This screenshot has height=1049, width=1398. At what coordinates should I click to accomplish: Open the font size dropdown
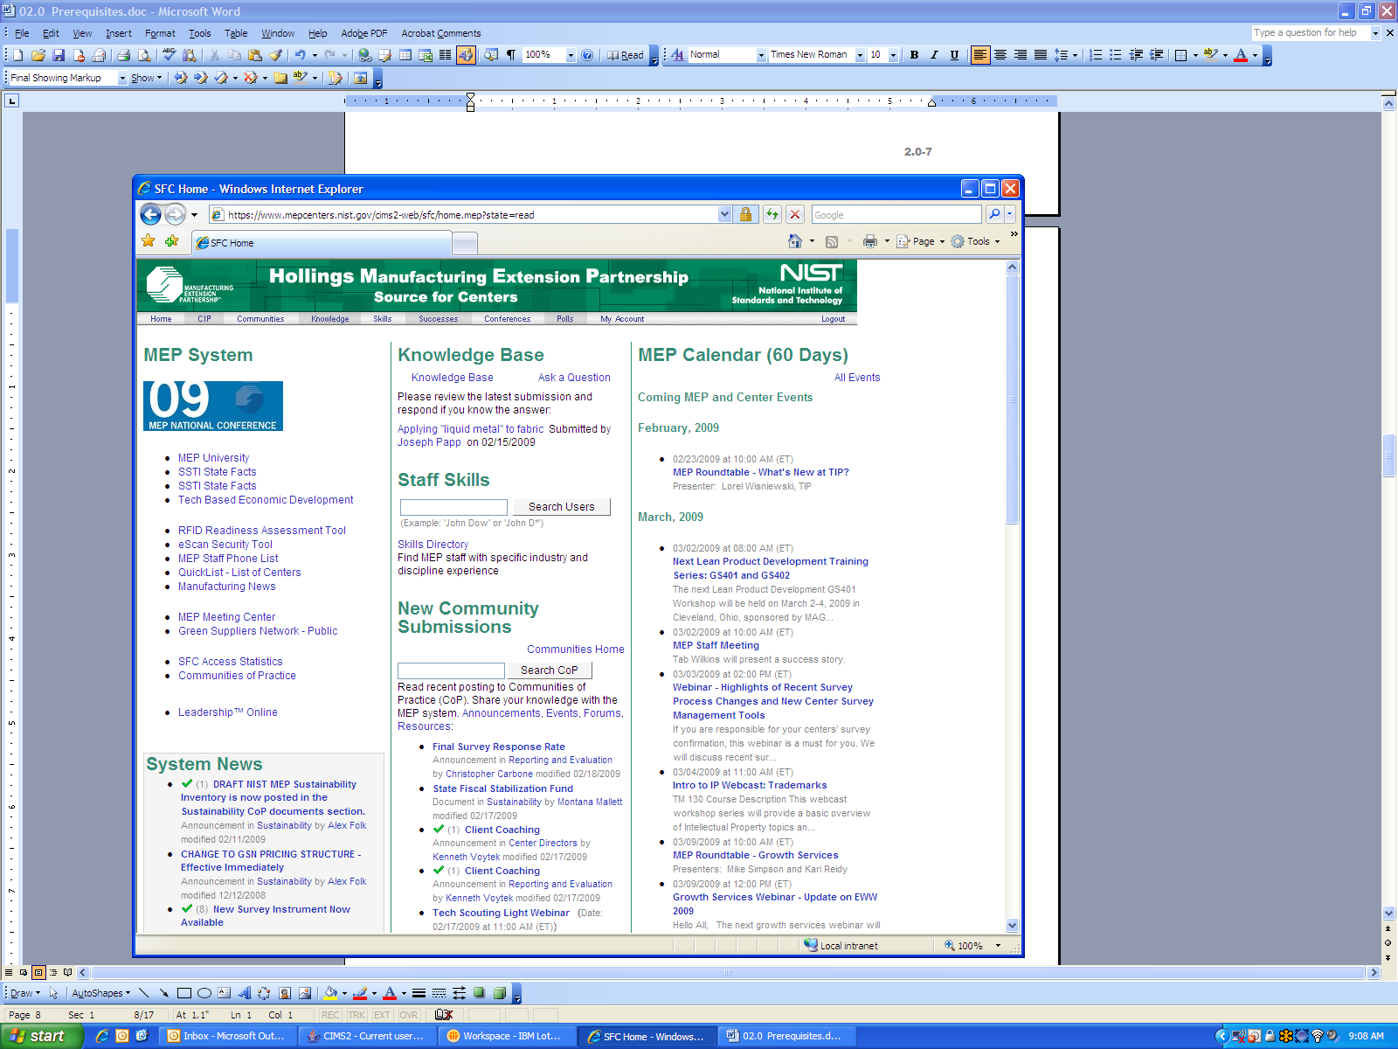tap(893, 55)
